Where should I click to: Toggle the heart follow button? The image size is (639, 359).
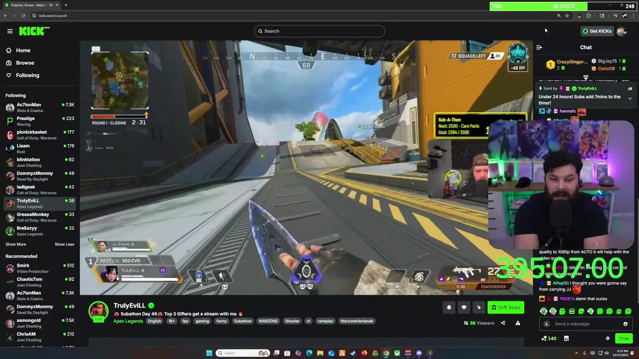click(464, 308)
